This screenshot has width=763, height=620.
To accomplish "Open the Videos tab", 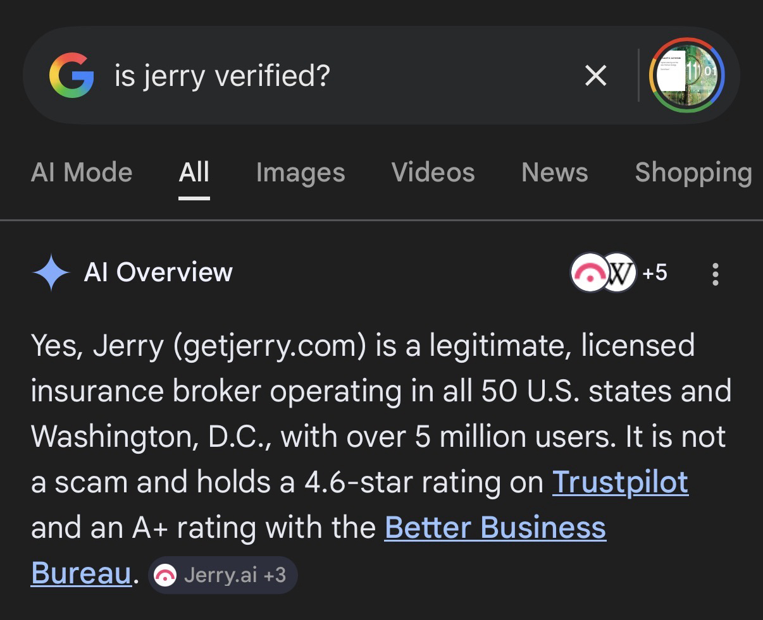I will pyautogui.click(x=433, y=173).
